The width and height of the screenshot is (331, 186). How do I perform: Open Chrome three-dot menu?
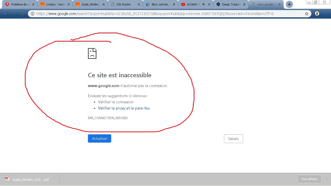(325, 14)
